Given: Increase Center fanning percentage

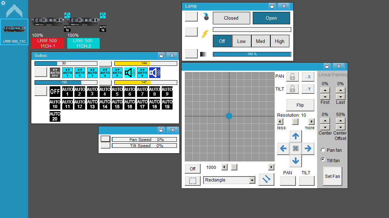Looking at the screenshot, I should 325,121.
